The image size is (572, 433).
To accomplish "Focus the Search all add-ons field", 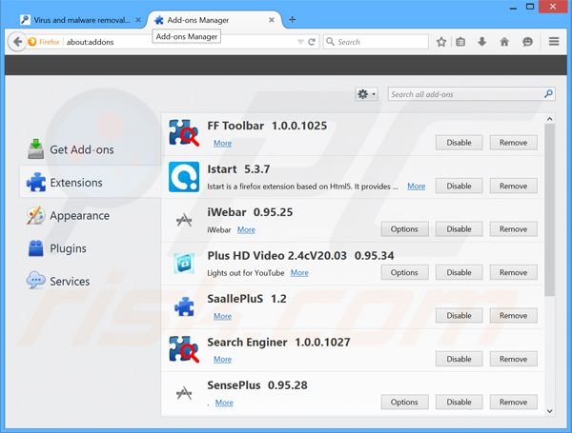I will point(471,94).
